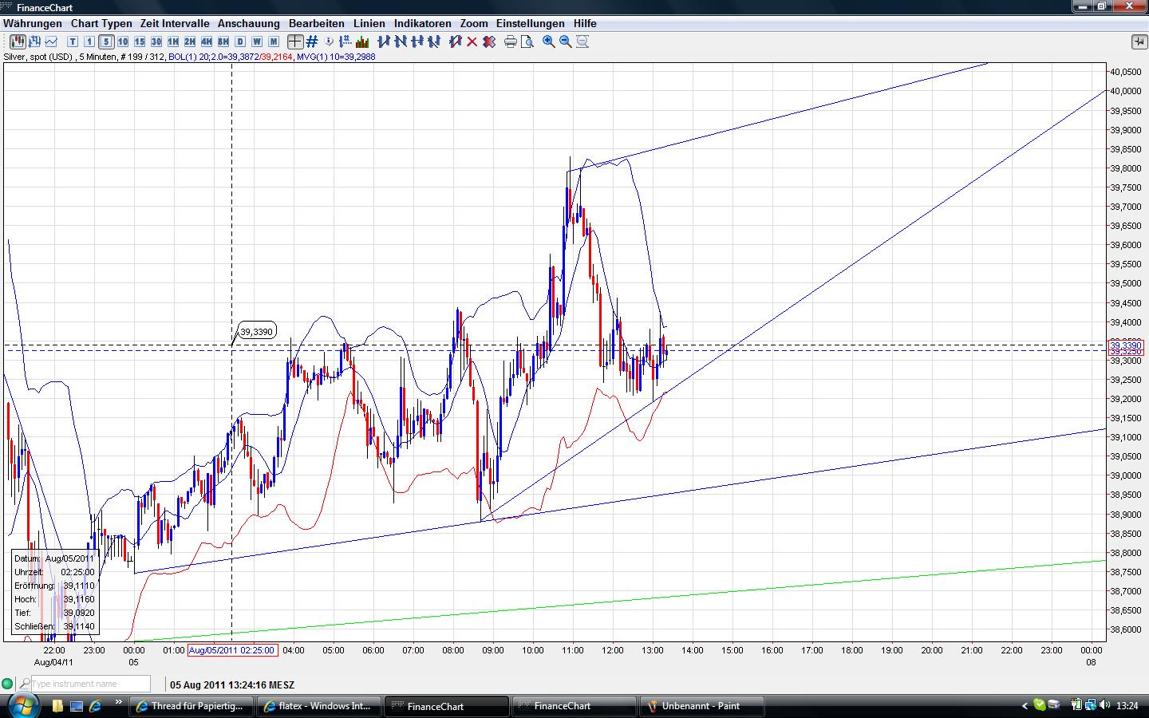Click the 'Silver, spot (USD)' chart info label

[x=38, y=57]
